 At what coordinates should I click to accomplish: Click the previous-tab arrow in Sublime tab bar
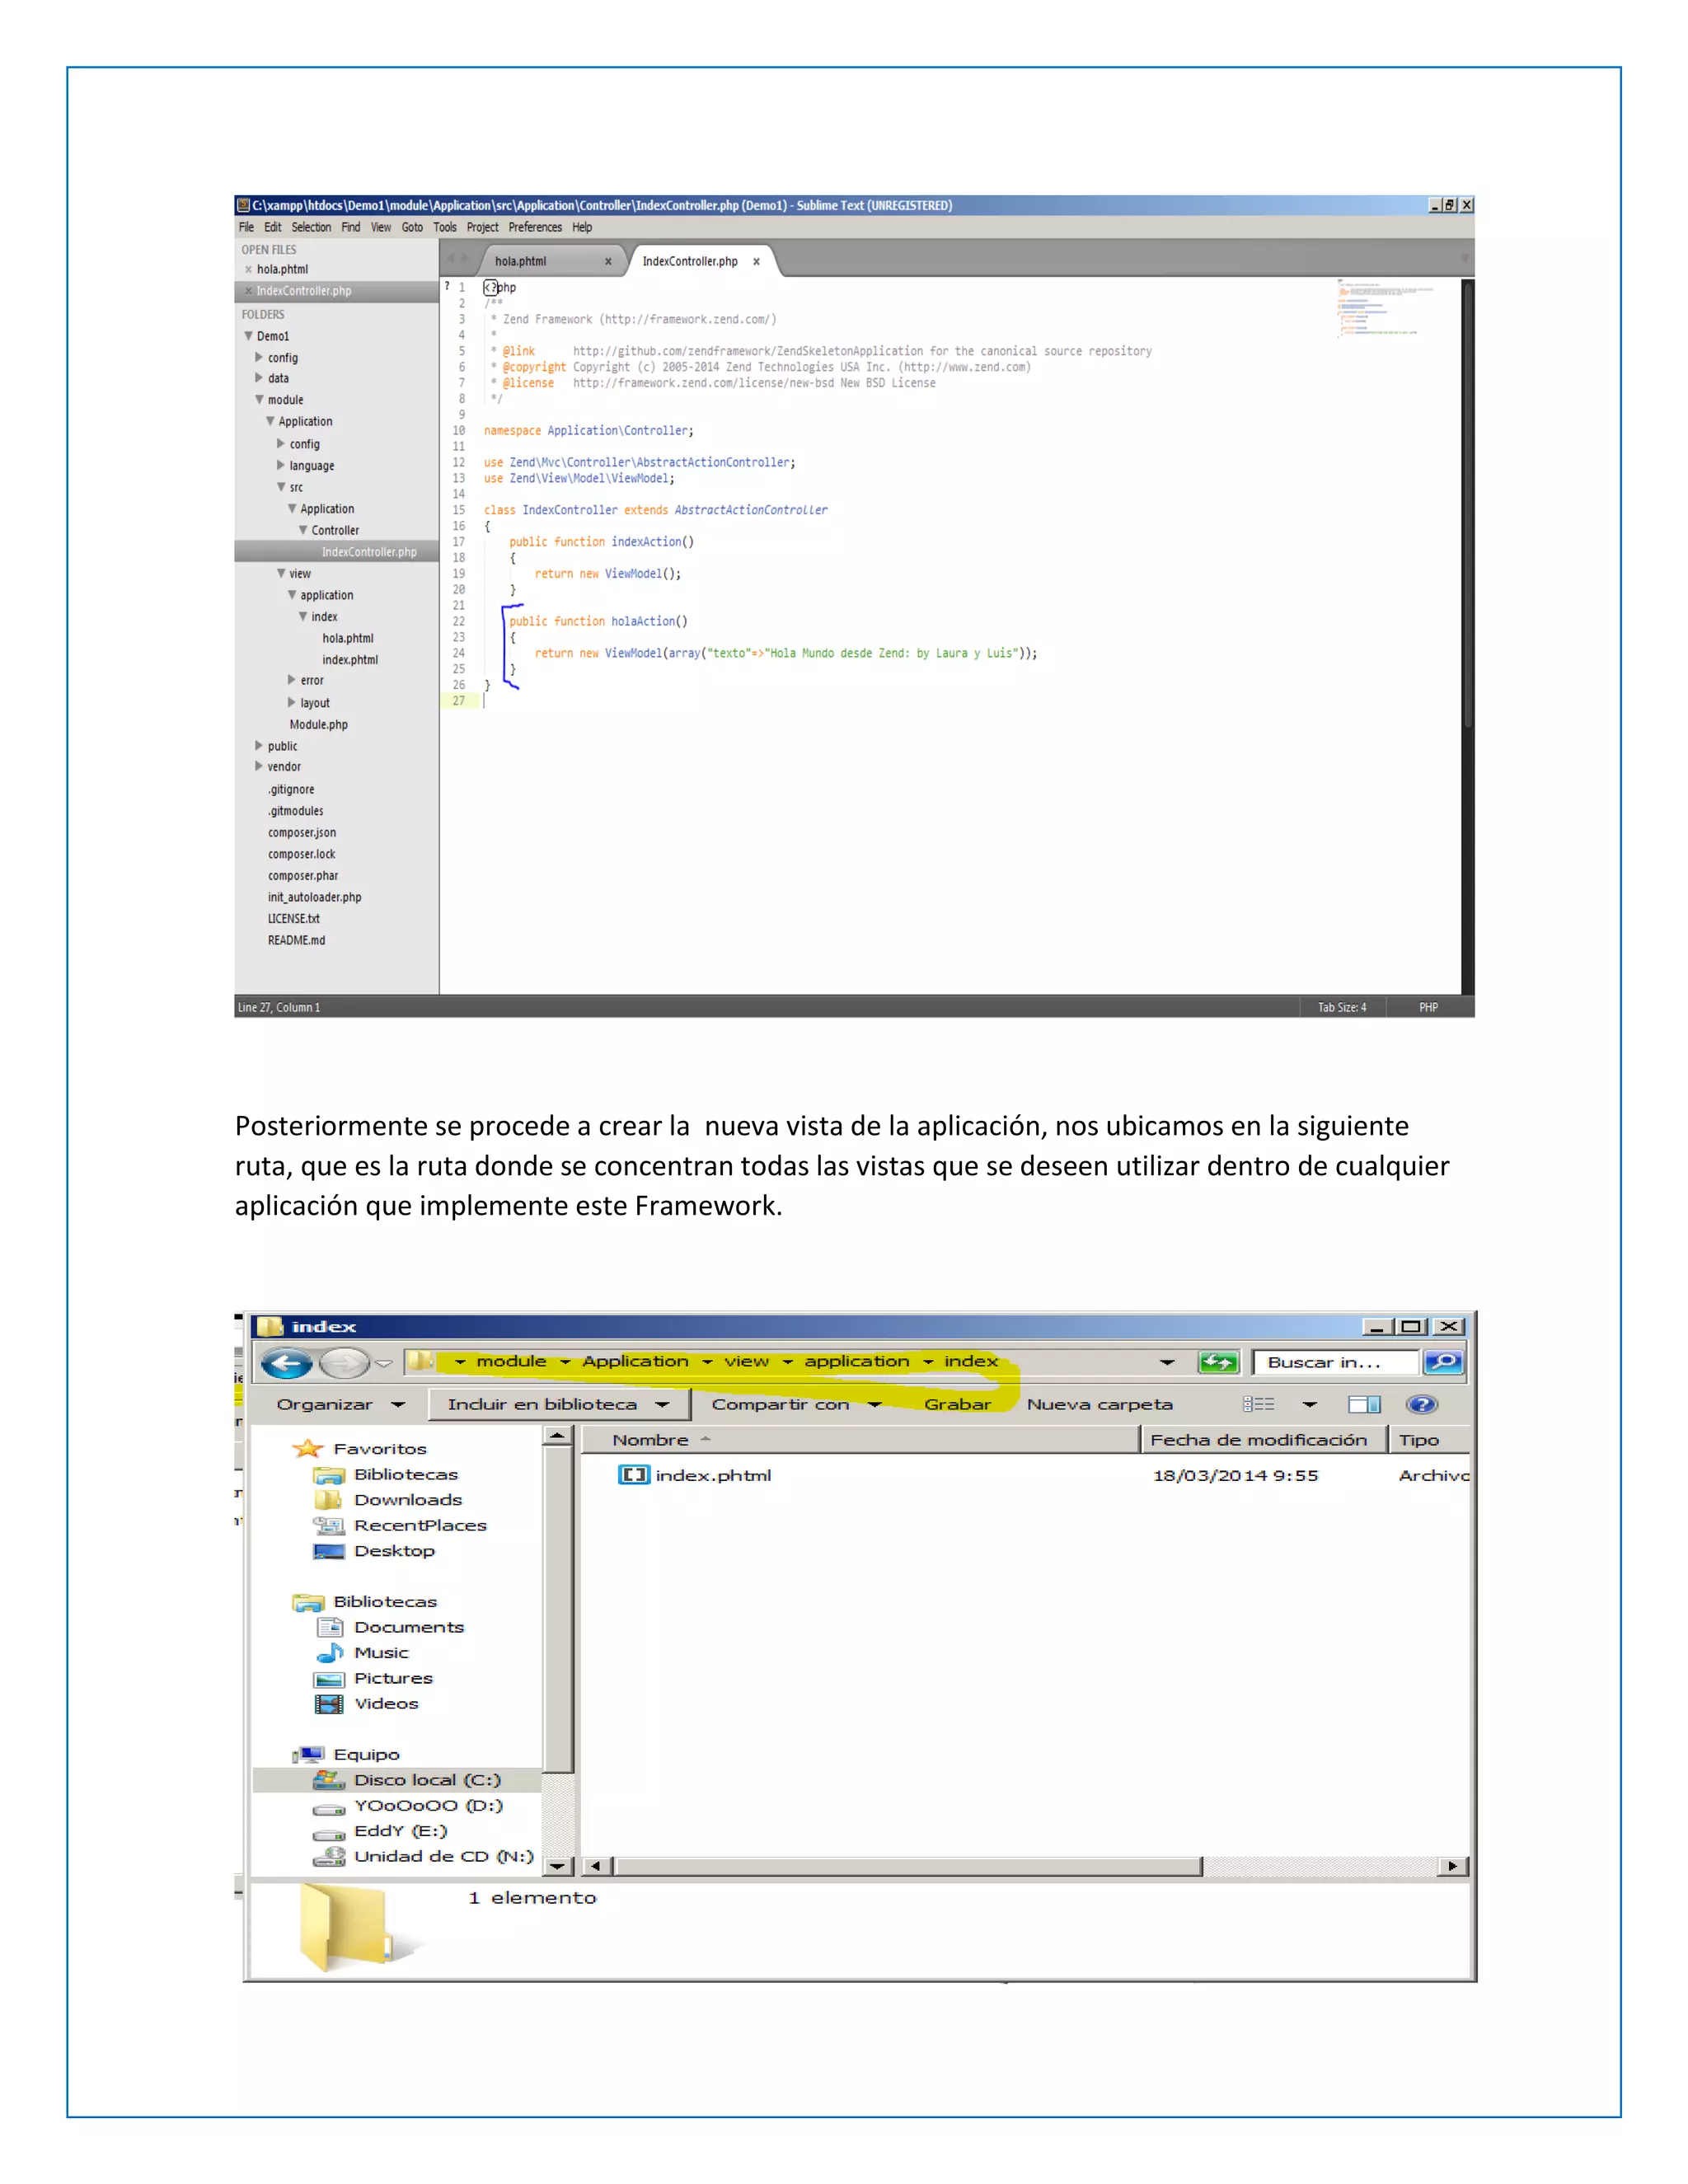click(450, 259)
